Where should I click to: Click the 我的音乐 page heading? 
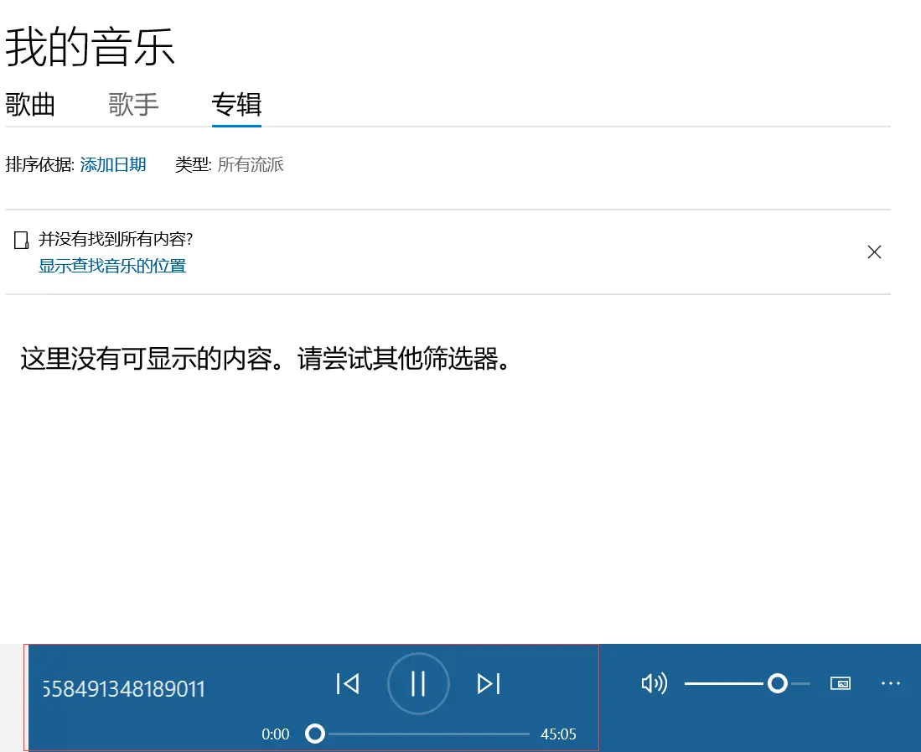(91, 47)
